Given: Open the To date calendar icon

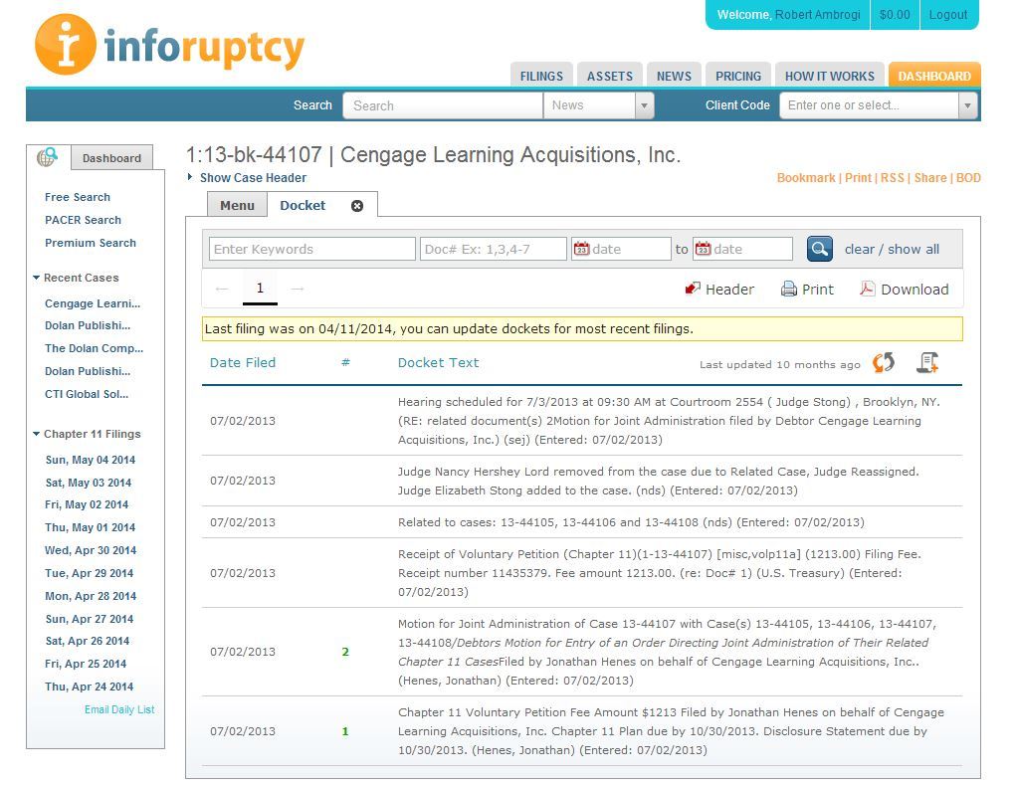Looking at the screenshot, I should 703,249.
